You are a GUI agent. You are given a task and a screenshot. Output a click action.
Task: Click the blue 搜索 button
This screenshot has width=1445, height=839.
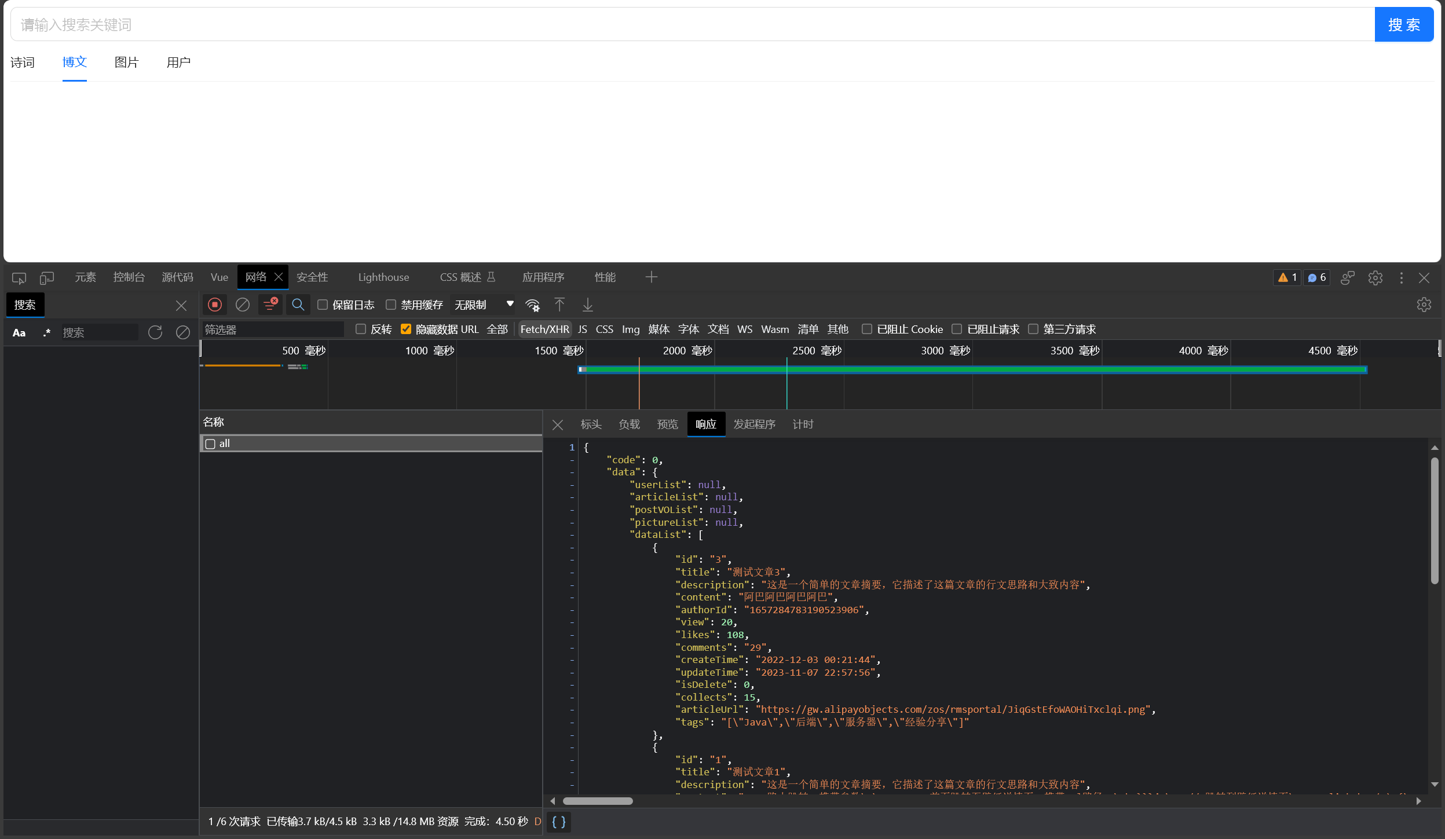(1404, 24)
